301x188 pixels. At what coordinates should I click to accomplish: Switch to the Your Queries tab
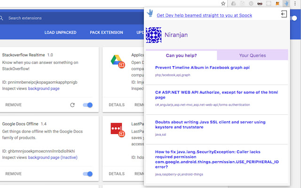[253, 55]
